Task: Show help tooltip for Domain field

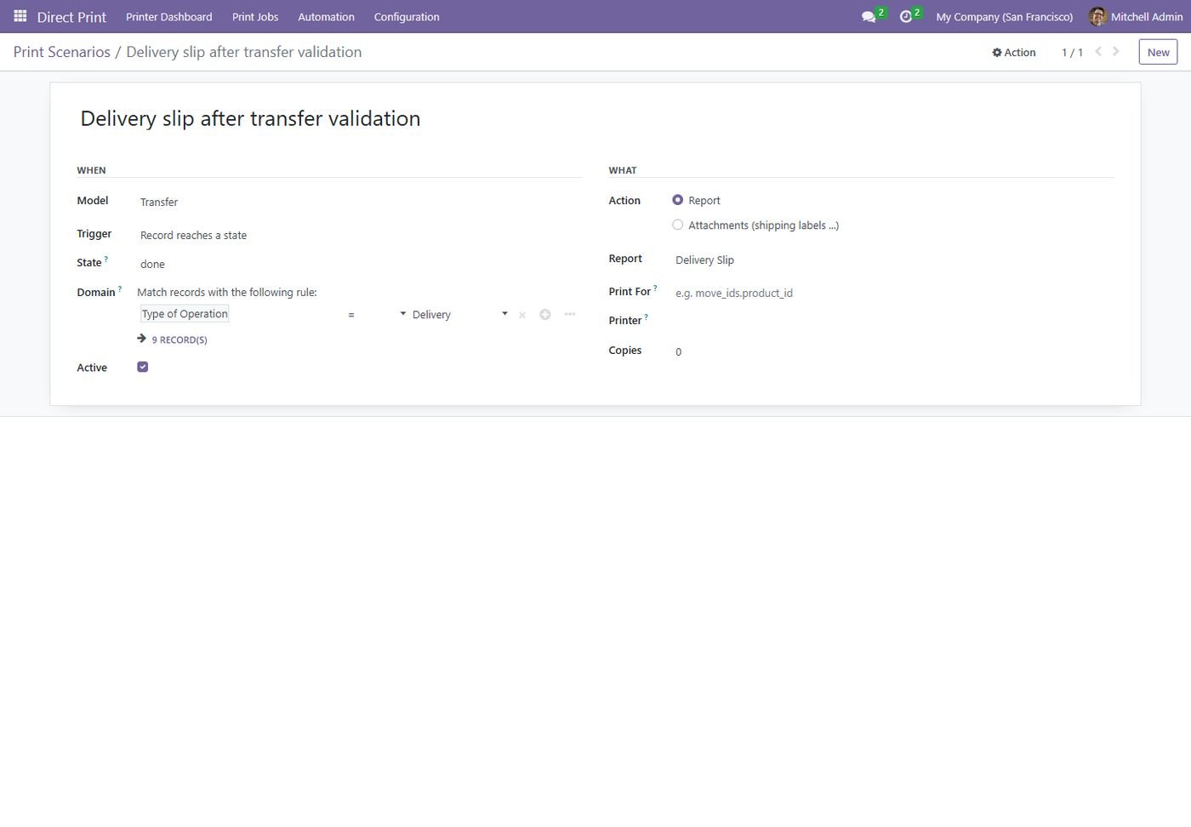Action: pyautogui.click(x=120, y=288)
